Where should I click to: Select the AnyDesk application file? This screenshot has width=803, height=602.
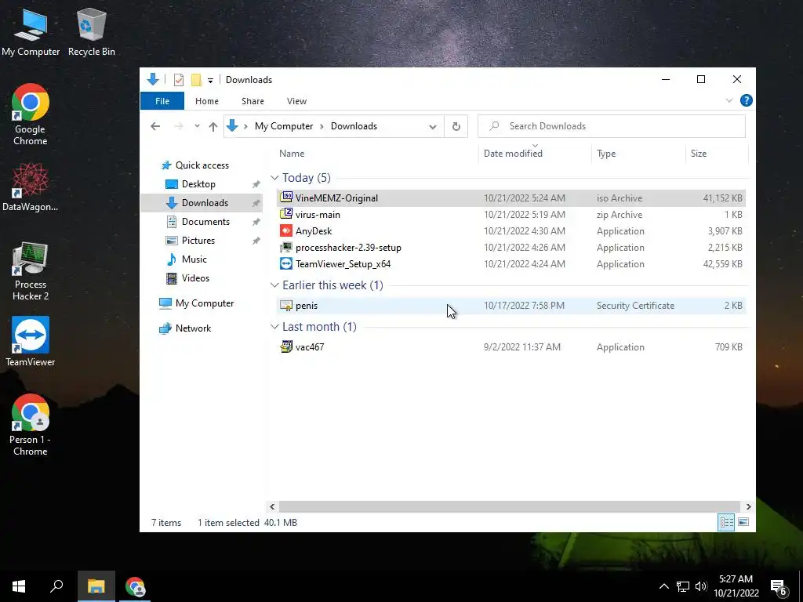(511, 231)
